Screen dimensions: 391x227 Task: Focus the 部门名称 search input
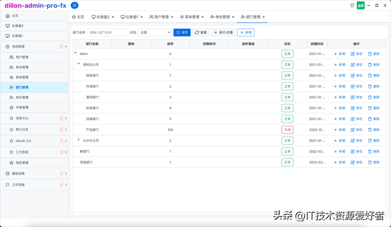click(108, 32)
